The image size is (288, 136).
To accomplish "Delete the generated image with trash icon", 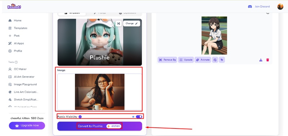I will click(x=267, y=60).
